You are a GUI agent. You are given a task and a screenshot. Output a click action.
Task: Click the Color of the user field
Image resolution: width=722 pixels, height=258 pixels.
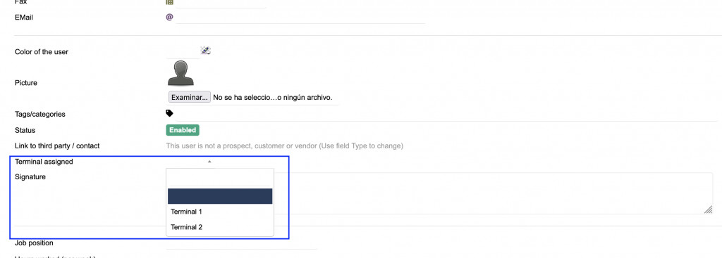(x=183, y=52)
